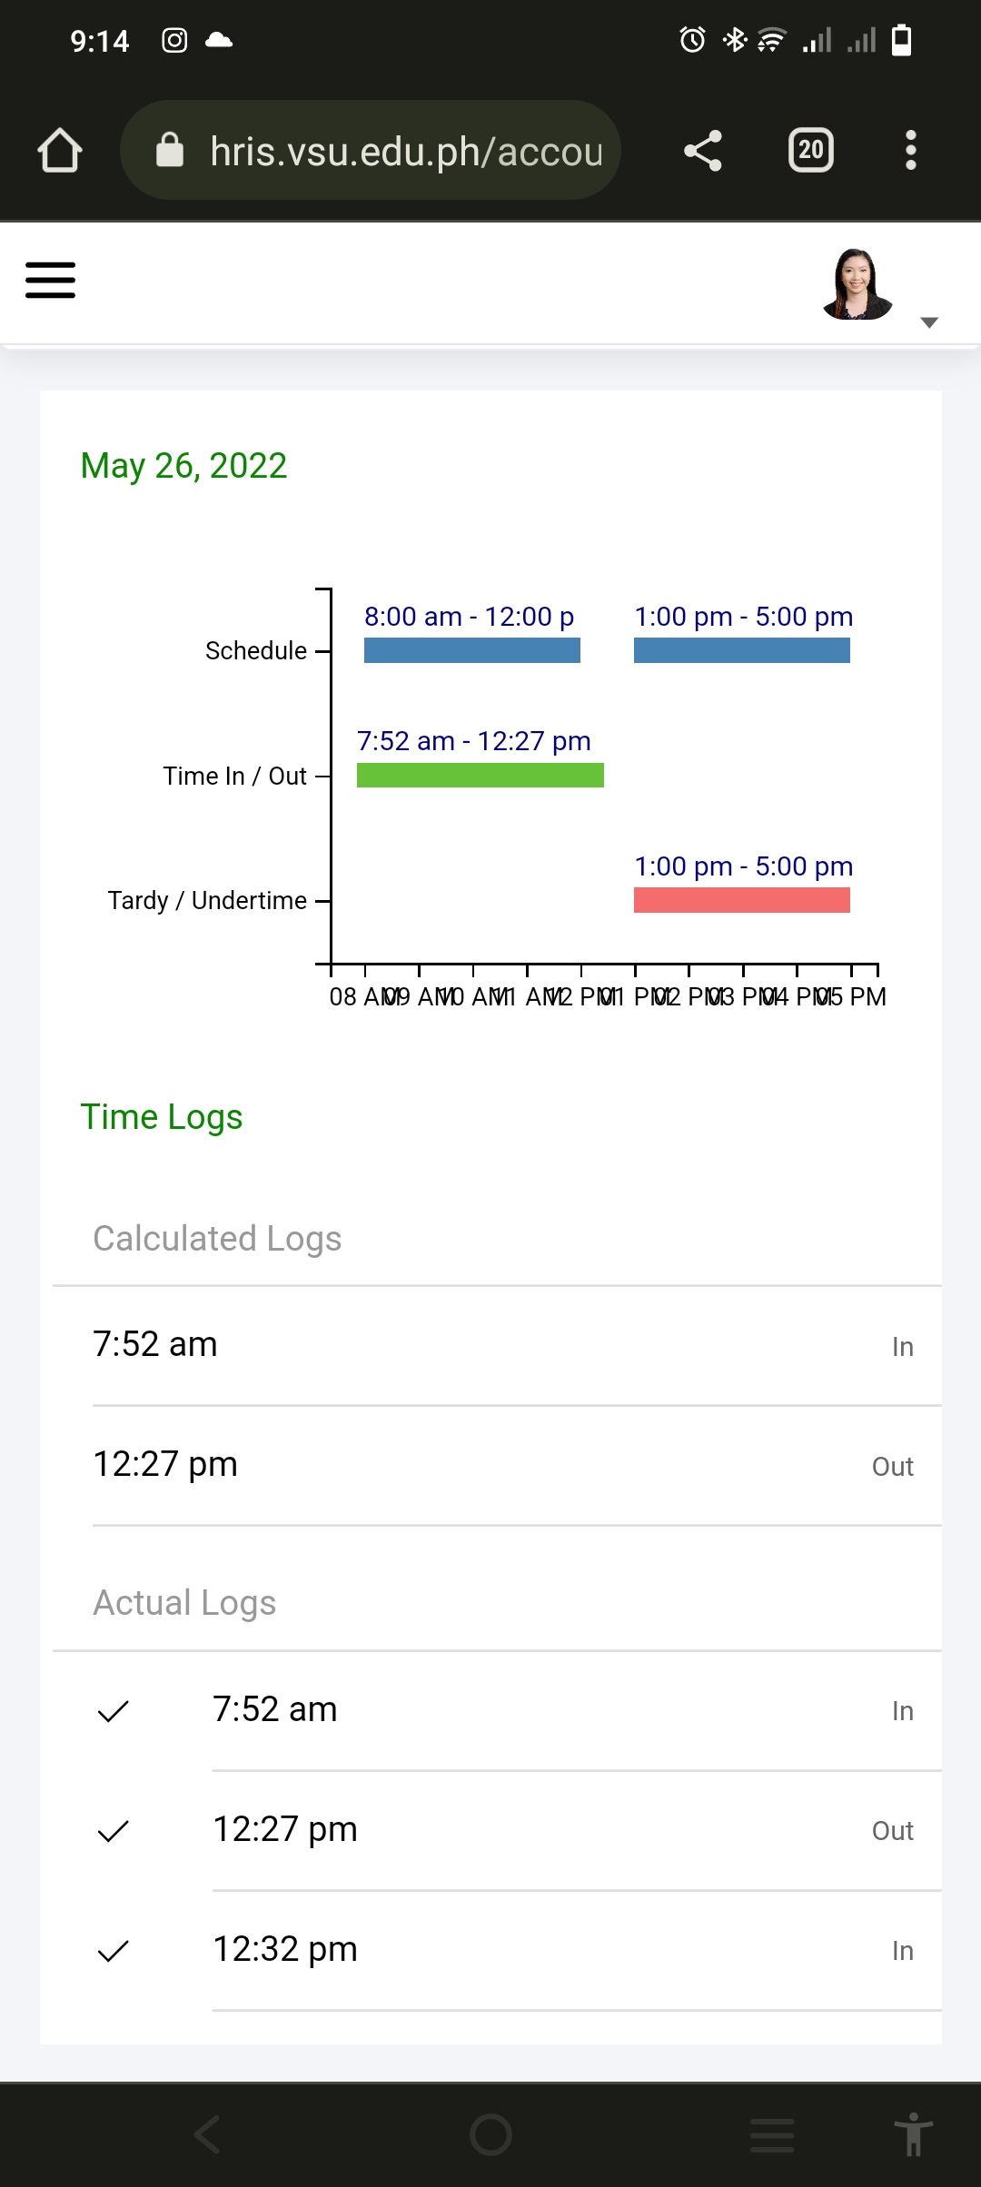Tap the hris.vsu.edu.ph address bar
Image resolution: width=981 pixels, height=2187 pixels.
(x=405, y=151)
